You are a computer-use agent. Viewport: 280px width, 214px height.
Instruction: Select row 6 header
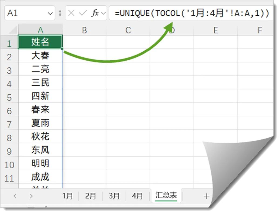pyautogui.click(x=9, y=109)
